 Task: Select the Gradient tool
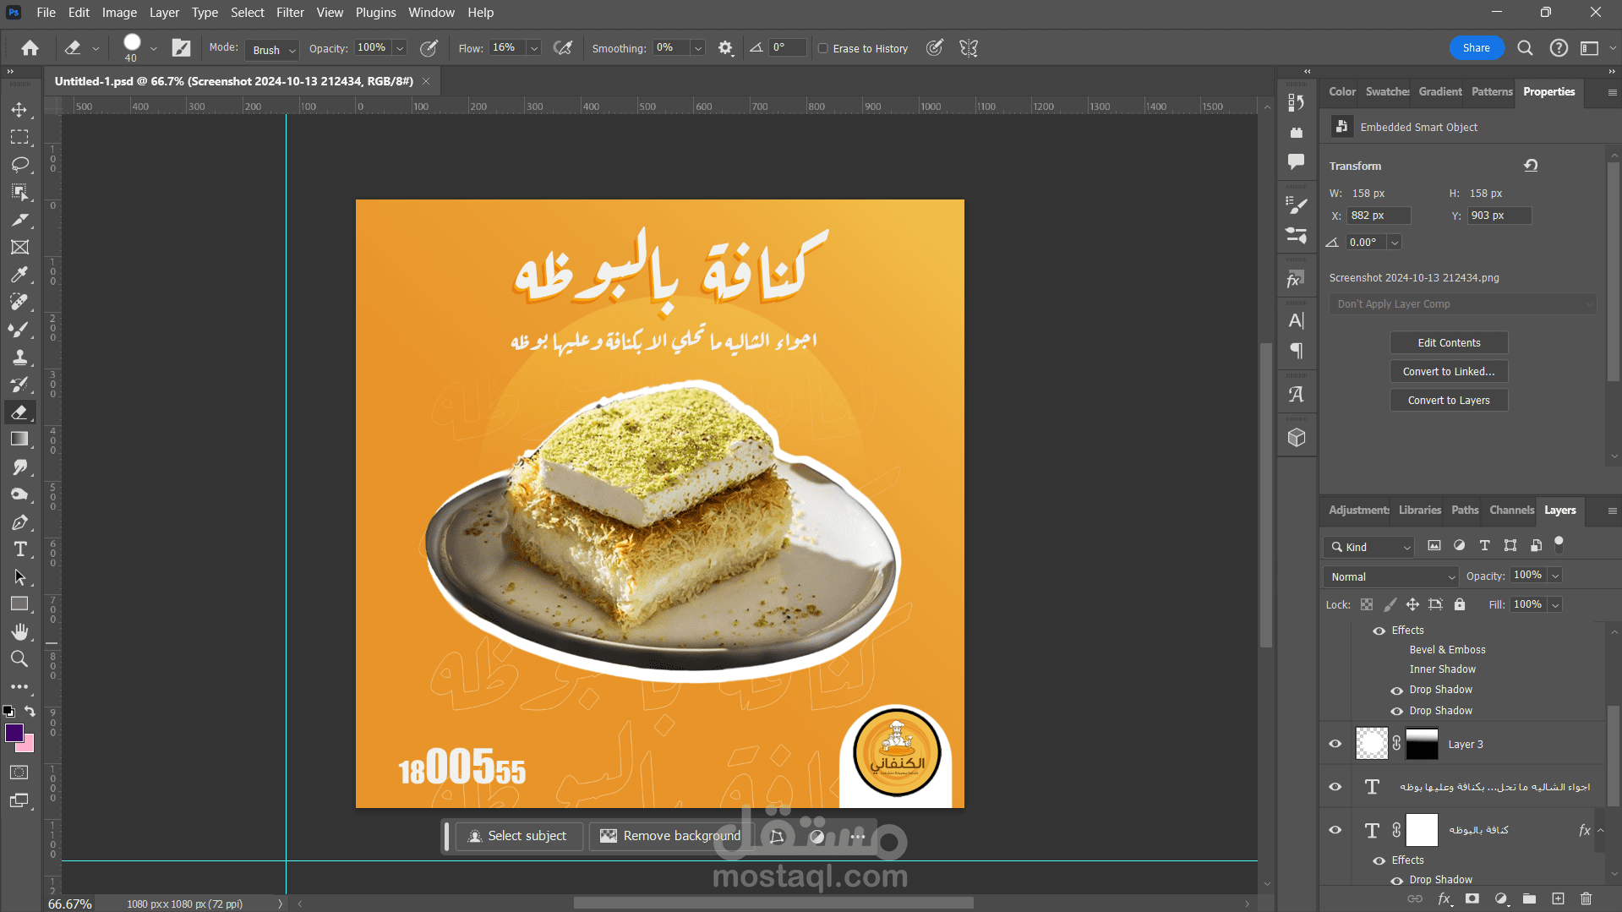19,439
